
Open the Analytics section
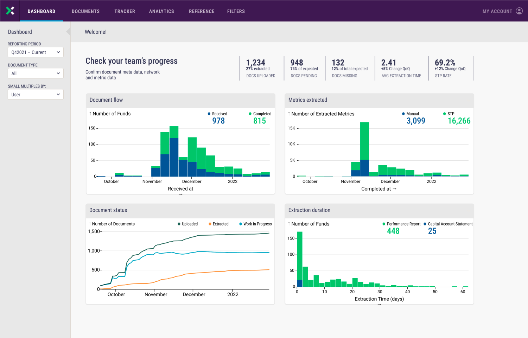coord(161,11)
